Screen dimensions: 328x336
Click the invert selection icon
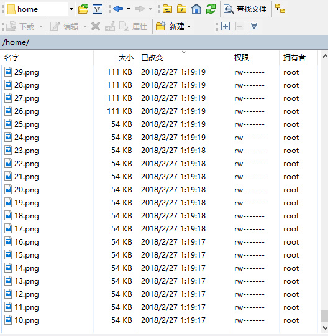coord(254,26)
